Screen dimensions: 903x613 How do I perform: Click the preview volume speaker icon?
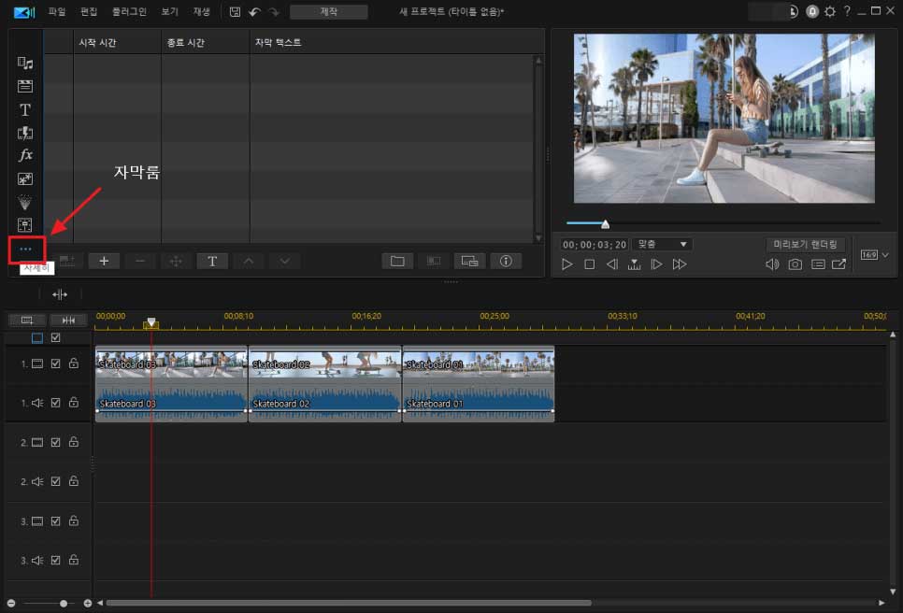point(772,264)
